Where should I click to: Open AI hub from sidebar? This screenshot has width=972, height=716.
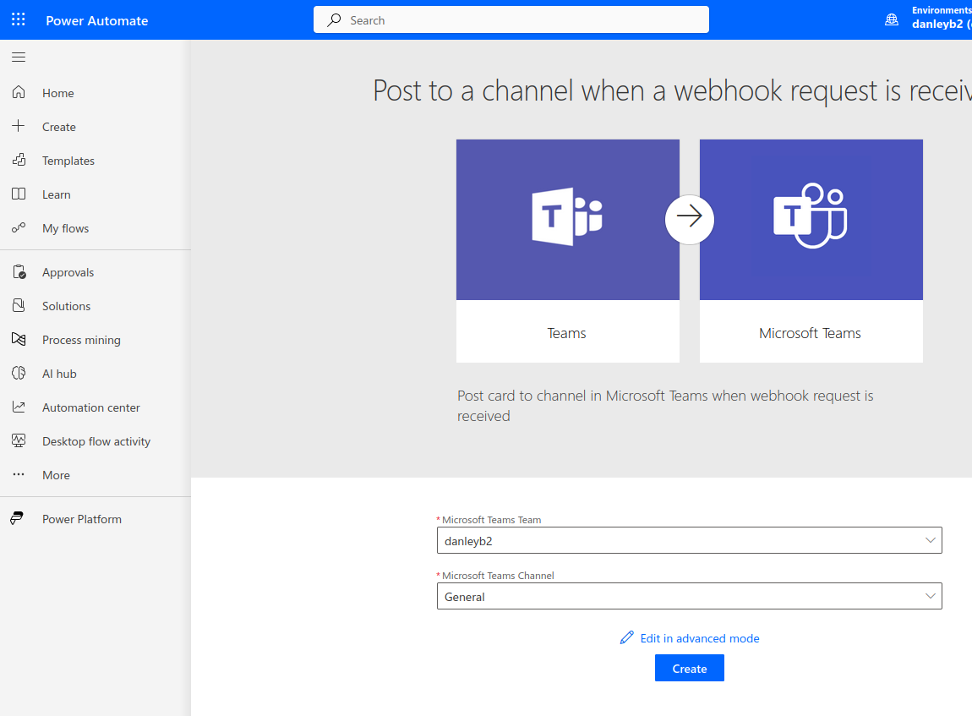[x=59, y=374]
